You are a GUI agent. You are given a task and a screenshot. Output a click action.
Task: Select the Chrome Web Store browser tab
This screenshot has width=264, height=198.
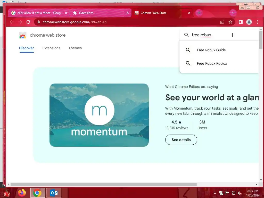tap(162, 13)
